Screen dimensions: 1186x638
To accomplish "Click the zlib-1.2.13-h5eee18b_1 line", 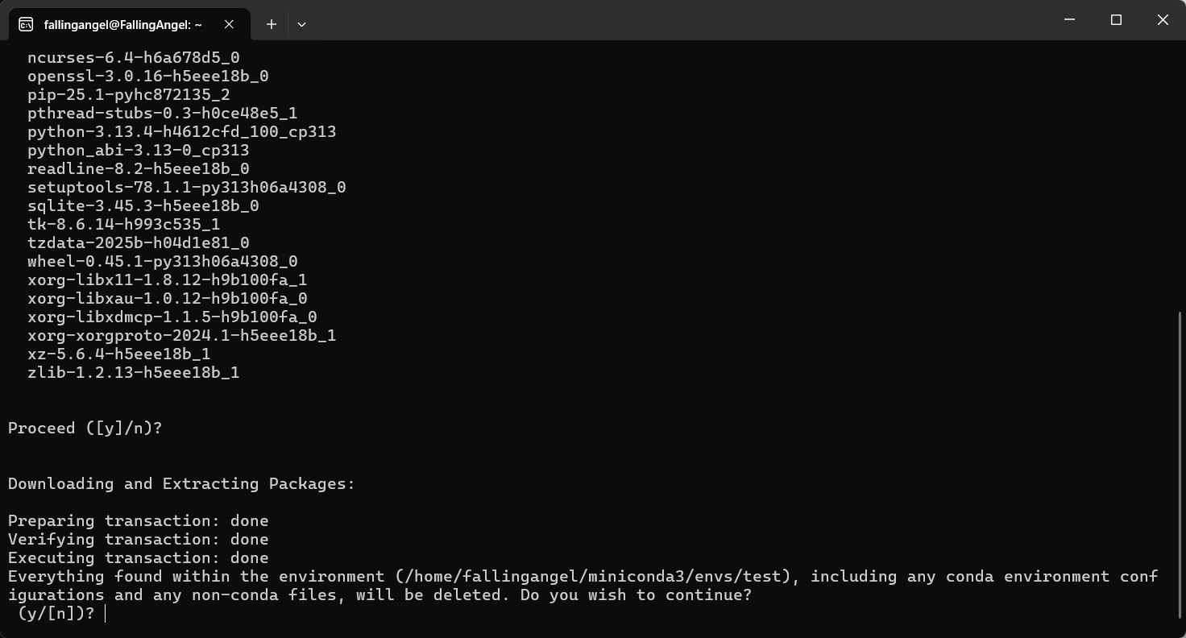I will [x=134, y=372].
